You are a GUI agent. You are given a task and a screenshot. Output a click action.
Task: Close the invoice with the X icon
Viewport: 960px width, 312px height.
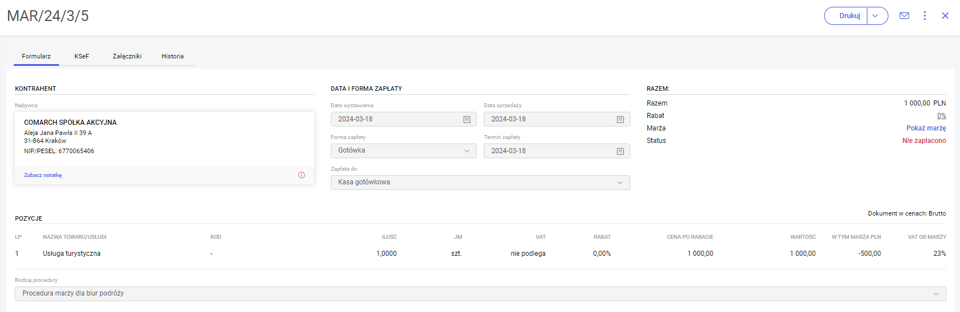[x=945, y=16]
